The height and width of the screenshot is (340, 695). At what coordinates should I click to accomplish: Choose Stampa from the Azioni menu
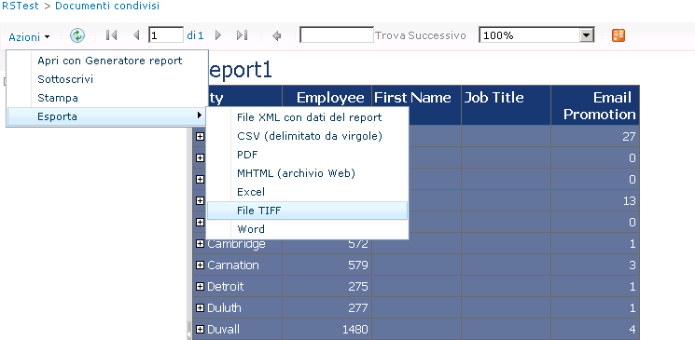[58, 98]
